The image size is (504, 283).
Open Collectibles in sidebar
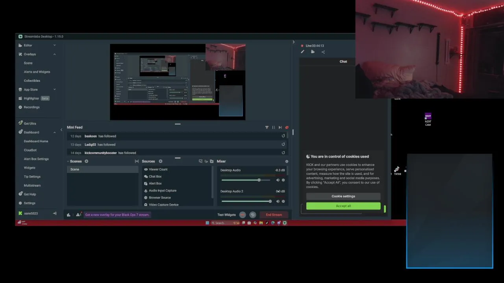[32, 81]
